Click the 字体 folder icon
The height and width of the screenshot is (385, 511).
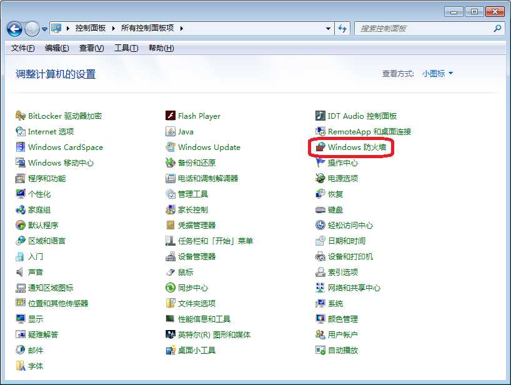click(21, 366)
